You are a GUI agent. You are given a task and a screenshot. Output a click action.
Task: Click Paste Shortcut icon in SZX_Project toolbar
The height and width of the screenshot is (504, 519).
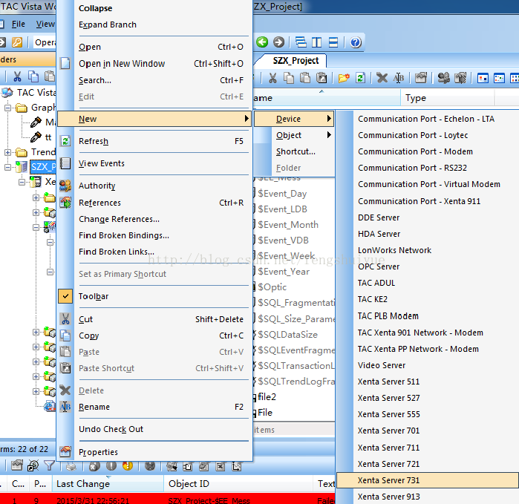pyautogui.click(x=321, y=78)
